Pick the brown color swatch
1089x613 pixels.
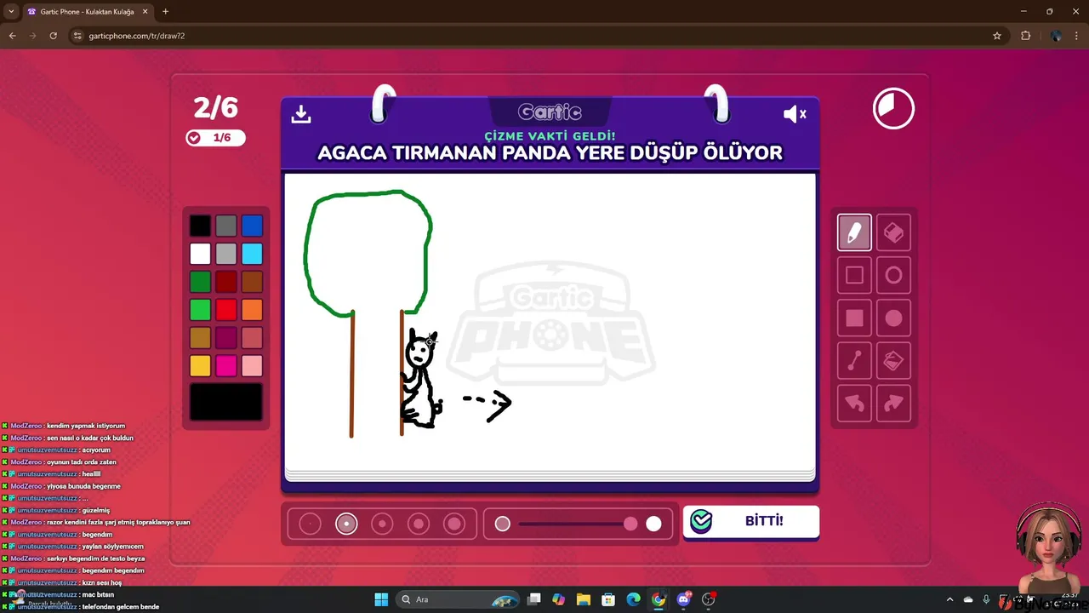point(252,282)
